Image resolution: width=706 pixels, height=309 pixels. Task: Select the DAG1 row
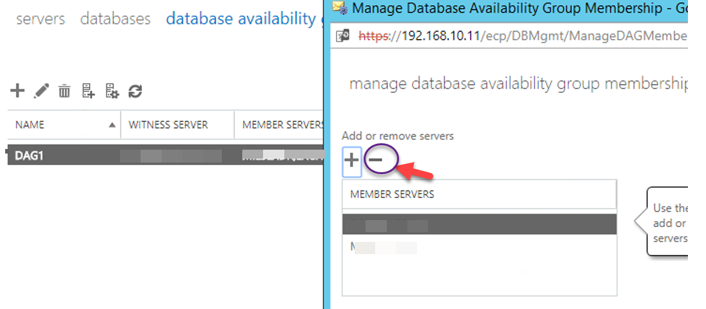click(x=165, y=155)
